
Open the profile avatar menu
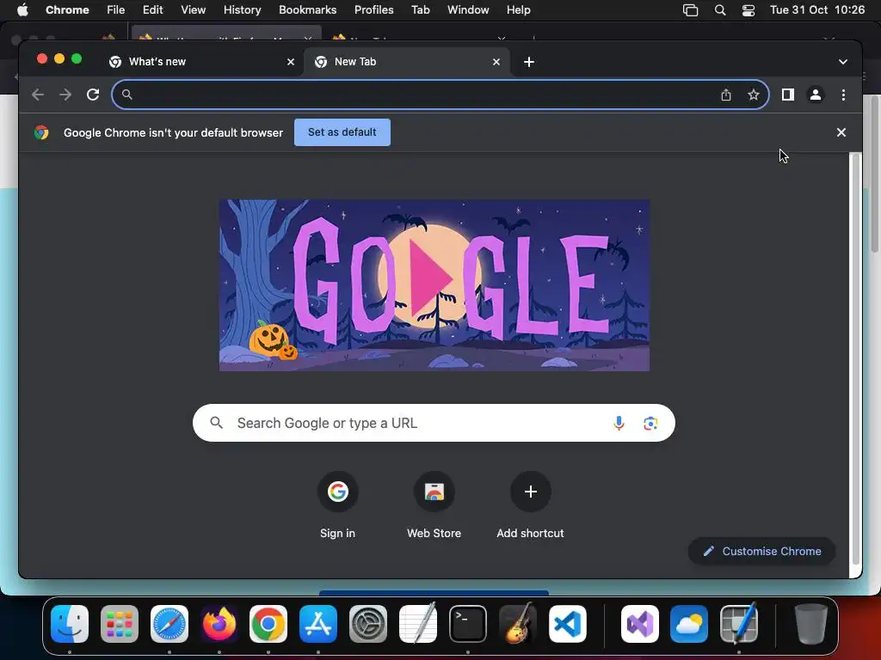(816, 95)
